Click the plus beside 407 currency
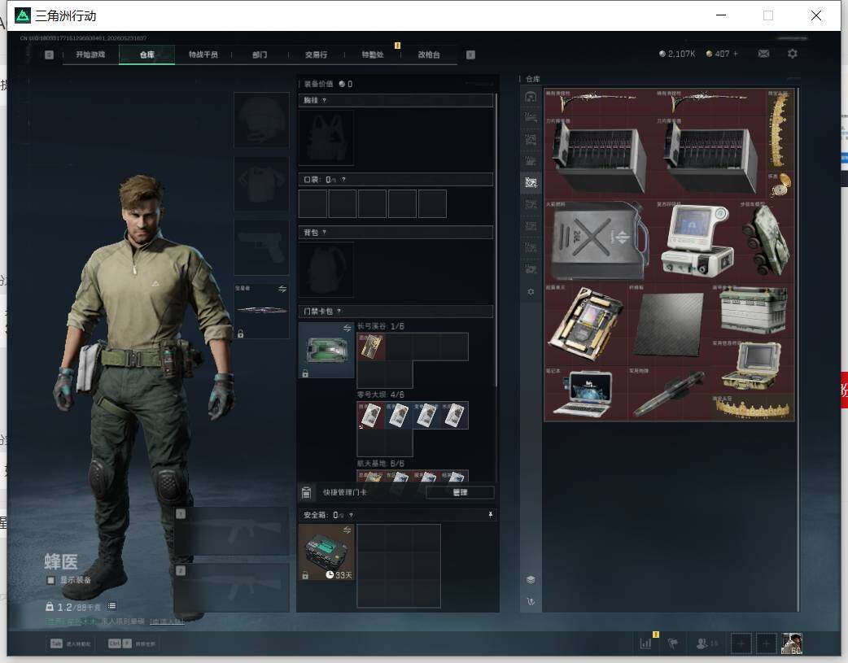Screen dimensions: 848x663 (736, 54)
